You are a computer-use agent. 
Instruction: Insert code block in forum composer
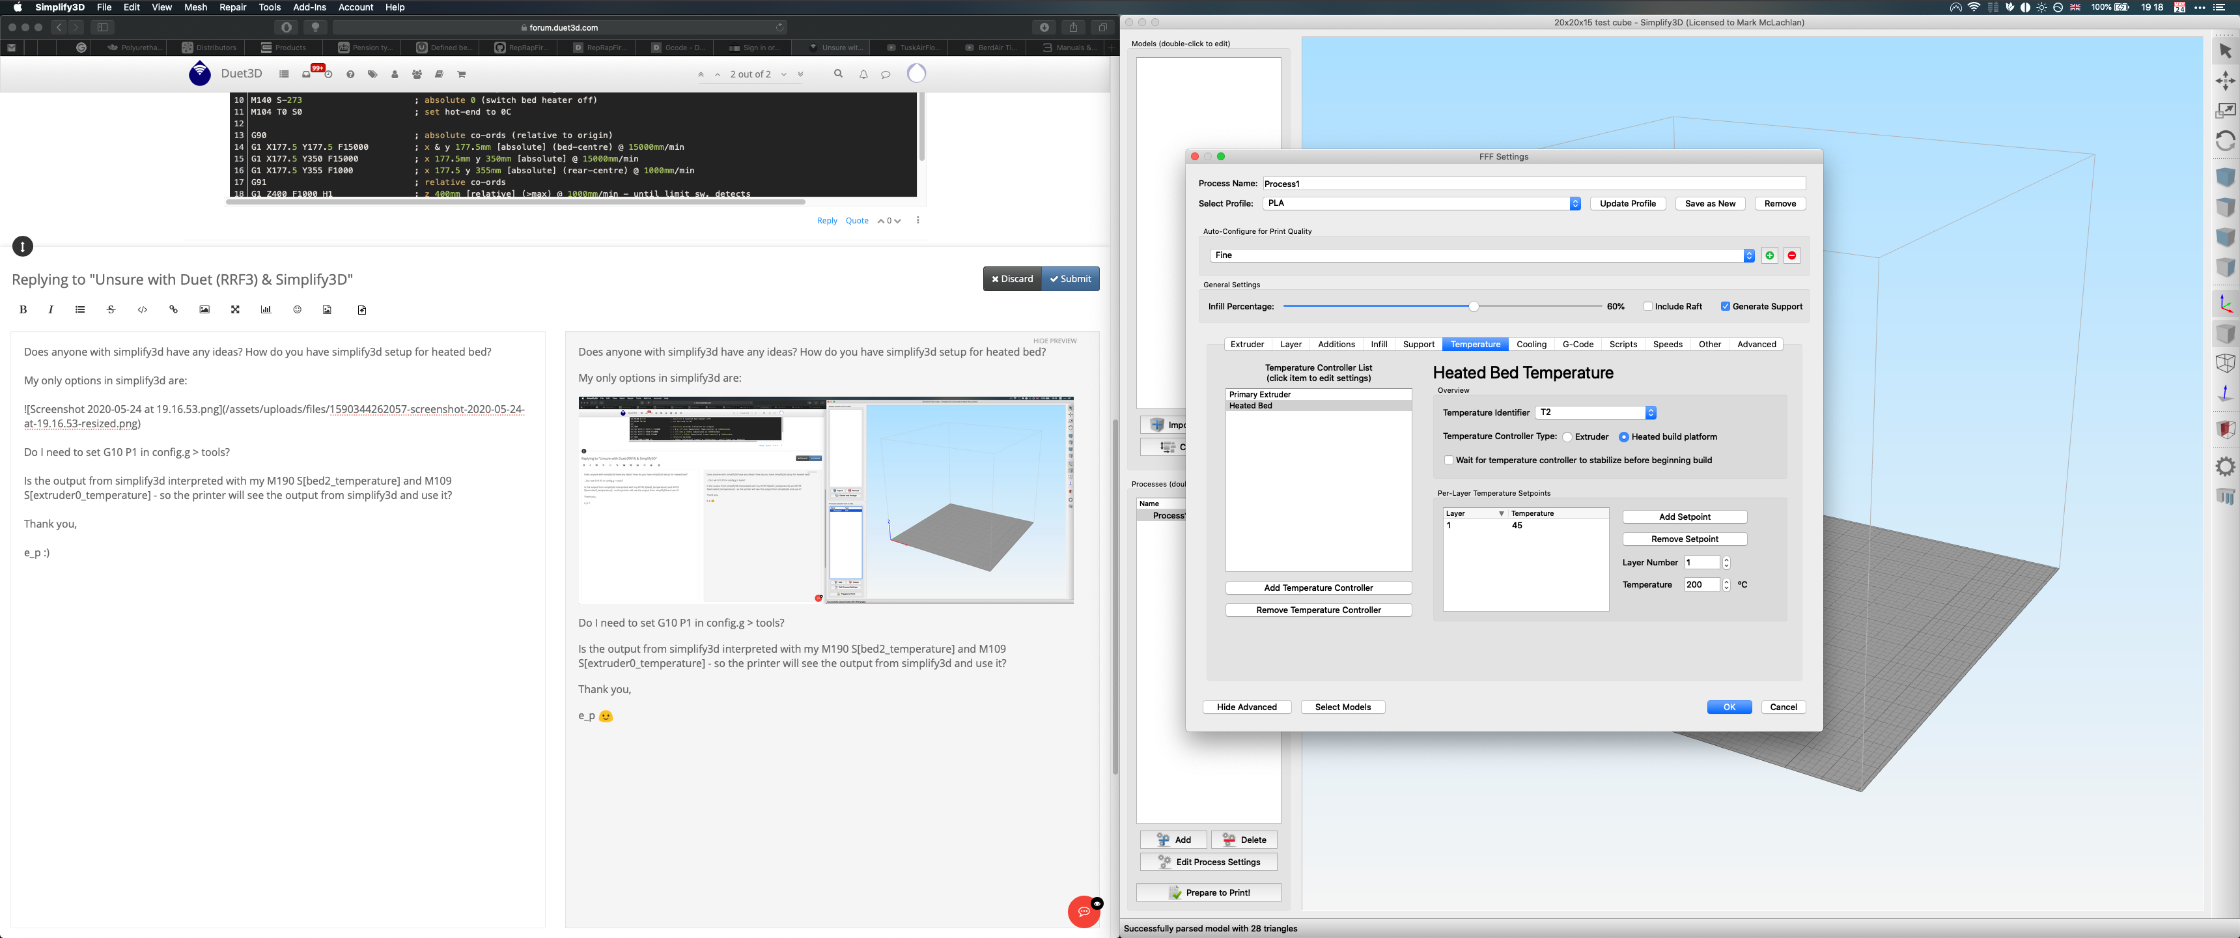click(143, 310)
